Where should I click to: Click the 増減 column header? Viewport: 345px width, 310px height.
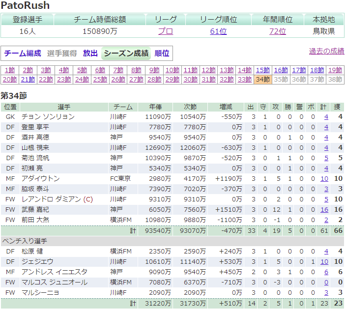tap(226, 107)
